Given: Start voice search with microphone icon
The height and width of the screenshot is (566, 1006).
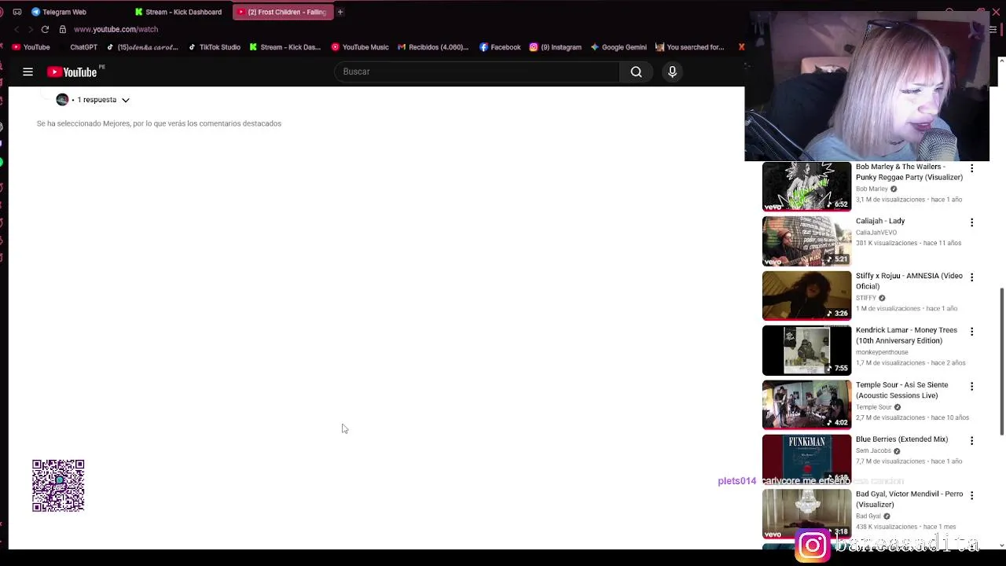Looking at the screenshot, I should tap(672, 72).
